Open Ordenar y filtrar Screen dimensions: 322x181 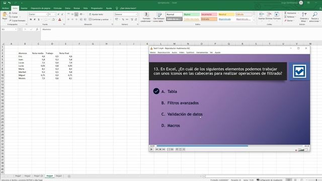tap(304, 17)
